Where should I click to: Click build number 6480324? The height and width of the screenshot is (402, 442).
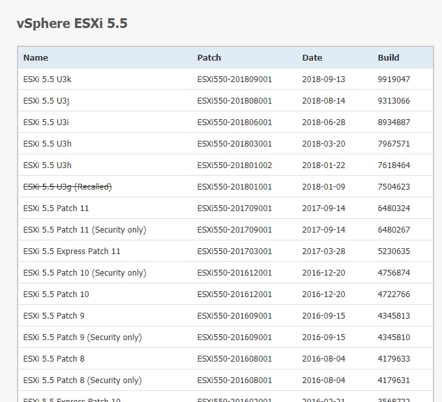click(394, 208)
